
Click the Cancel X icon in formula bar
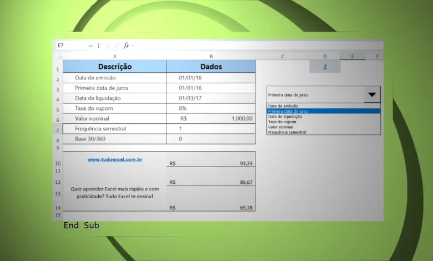108,46
